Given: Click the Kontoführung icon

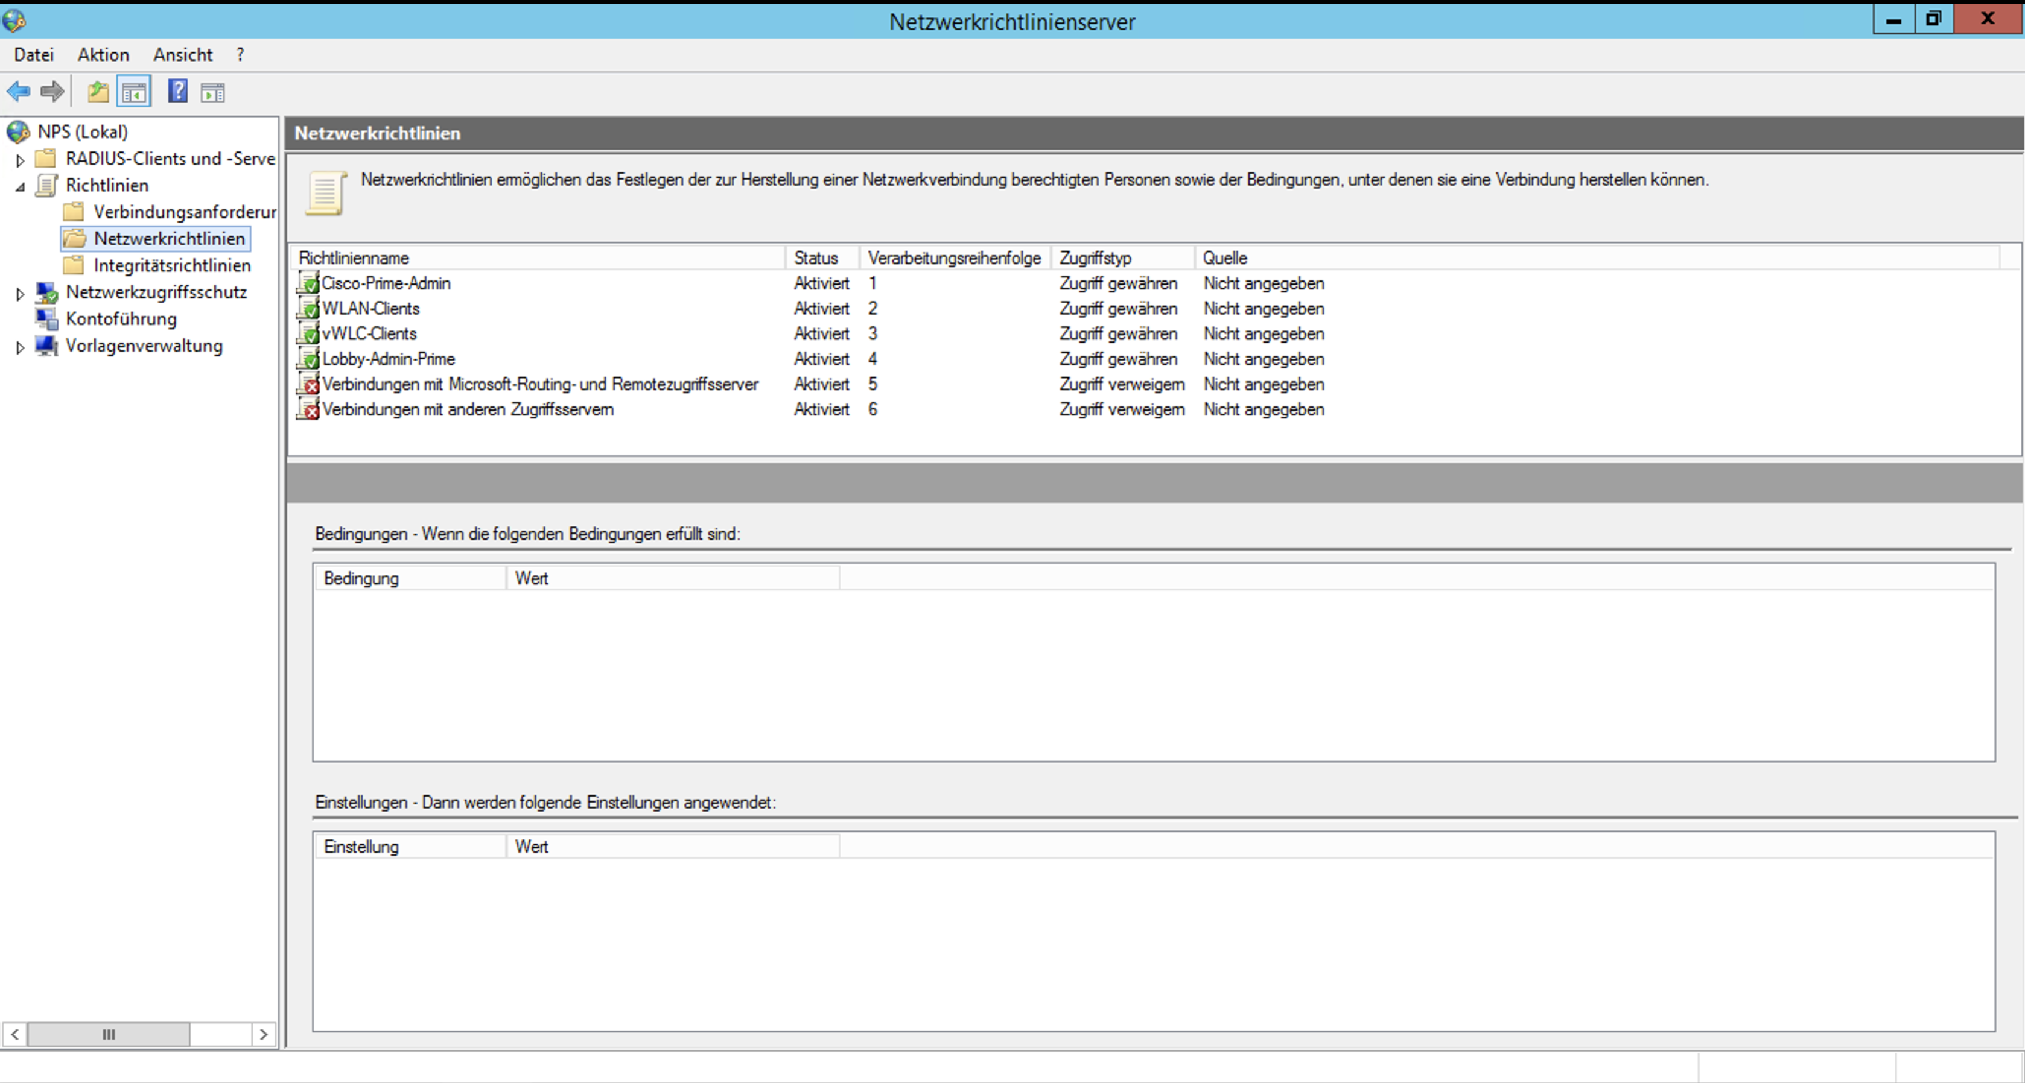Looking at the screenshot, I should coord(46,319).
